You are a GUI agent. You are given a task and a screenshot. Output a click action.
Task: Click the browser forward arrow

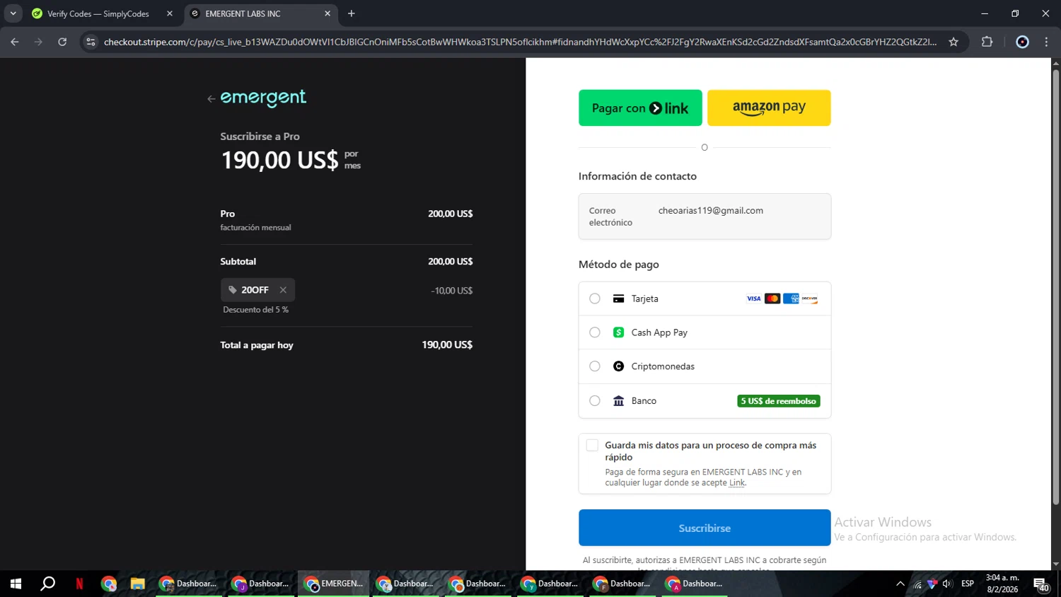38,42
